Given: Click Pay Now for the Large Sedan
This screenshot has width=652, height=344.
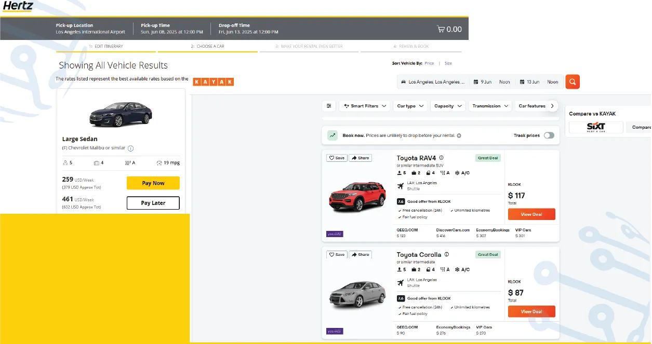Looking at the screenshot, I should pos(153,183).
